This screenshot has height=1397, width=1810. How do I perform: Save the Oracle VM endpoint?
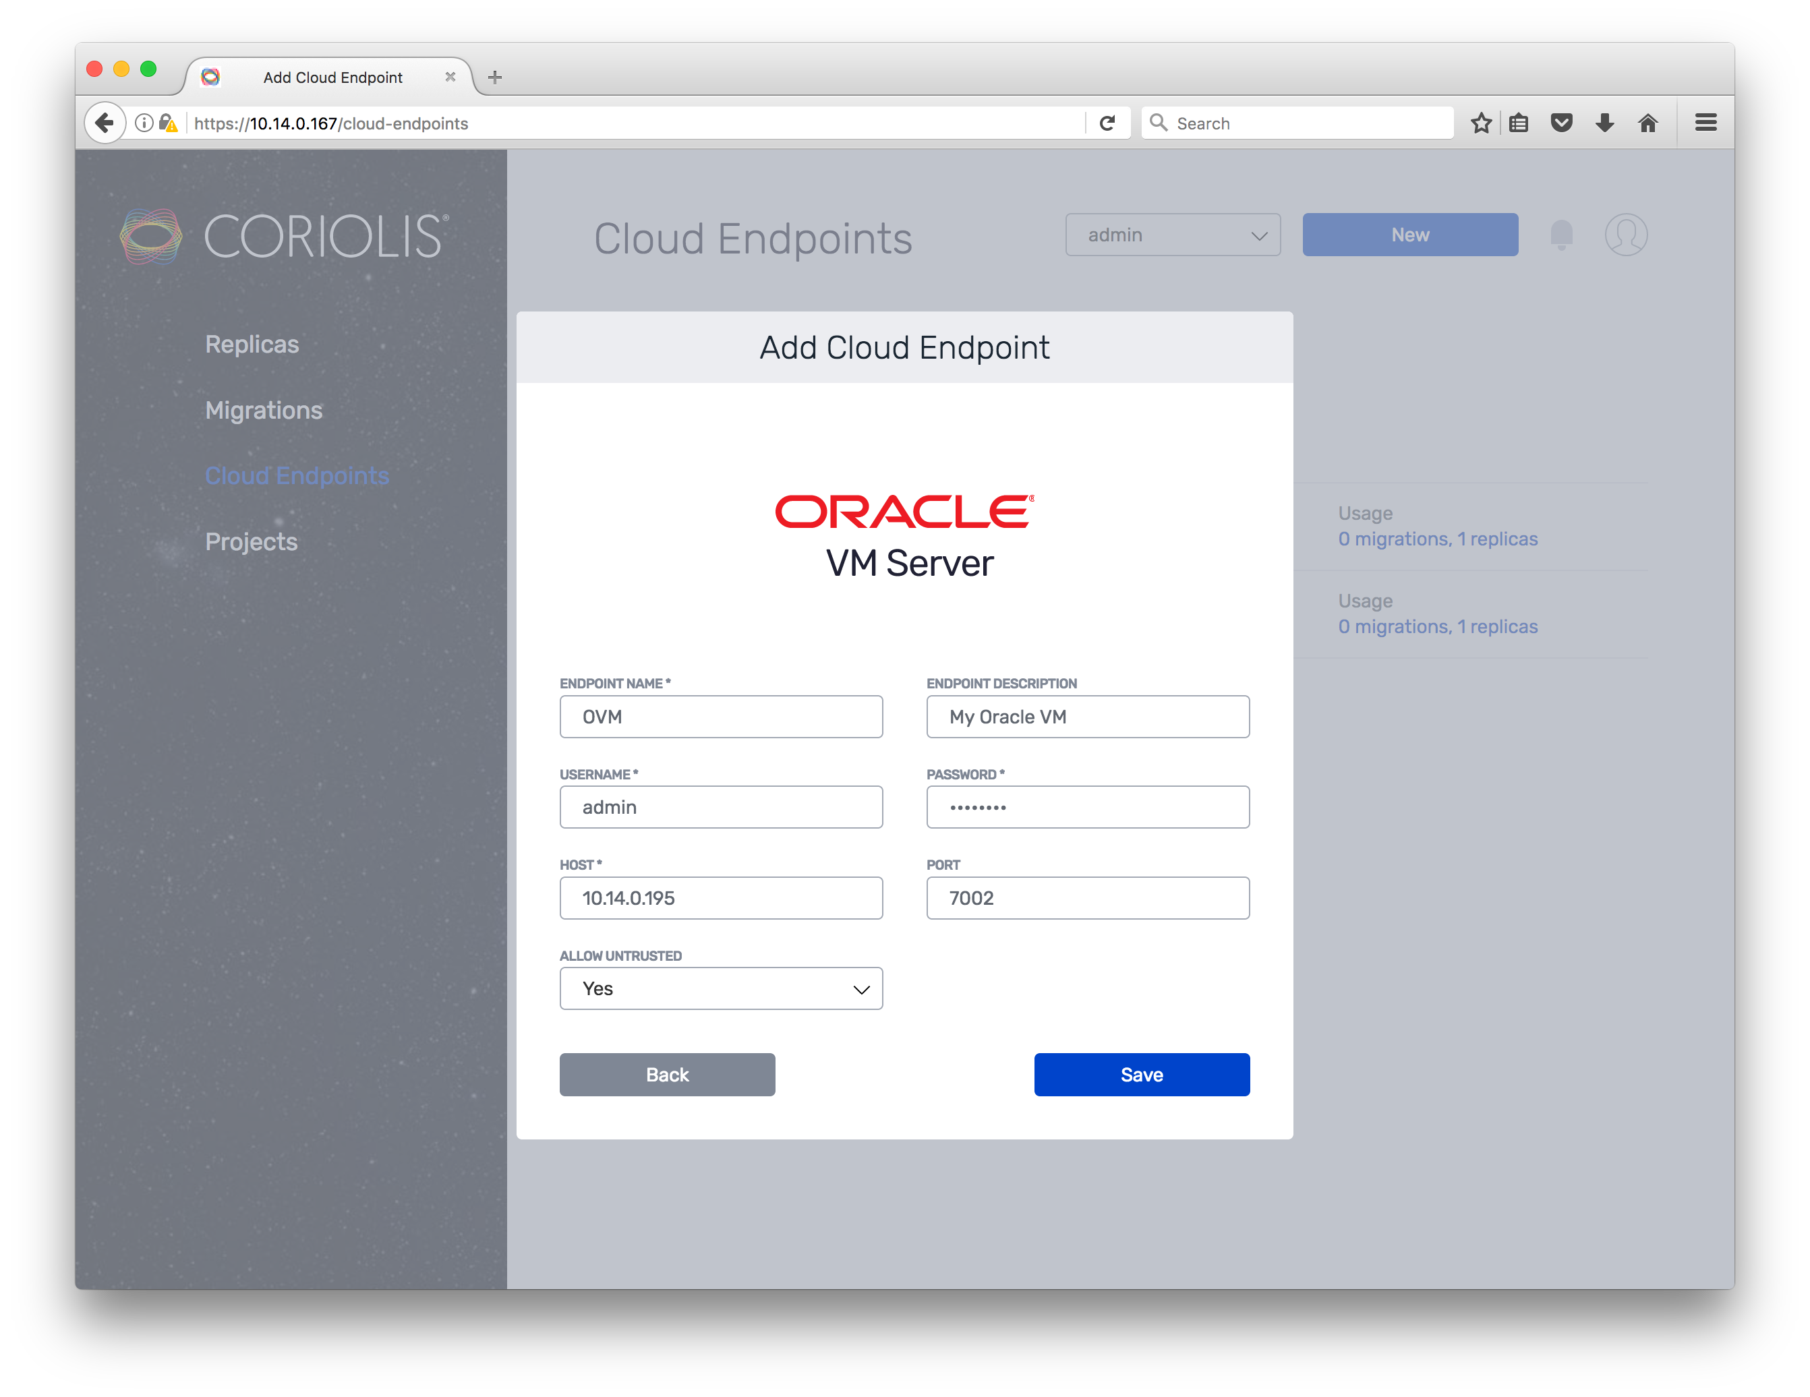click(x=1141, y=1075)
